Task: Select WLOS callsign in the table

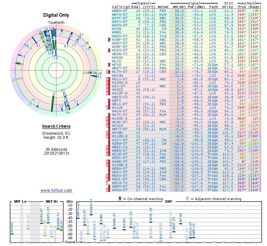Action: [x=116, y=61]
